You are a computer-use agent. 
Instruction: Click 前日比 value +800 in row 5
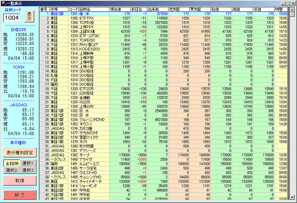143,31
